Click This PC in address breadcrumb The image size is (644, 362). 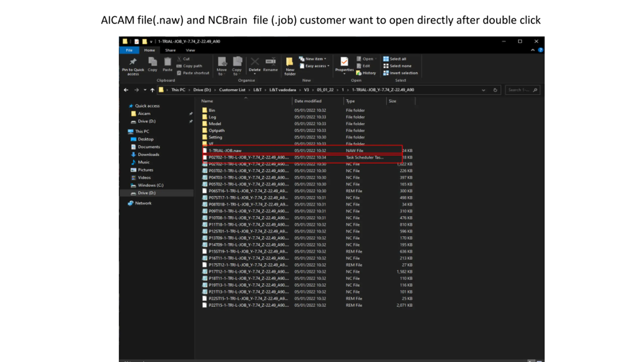click(x=178, y=90)
